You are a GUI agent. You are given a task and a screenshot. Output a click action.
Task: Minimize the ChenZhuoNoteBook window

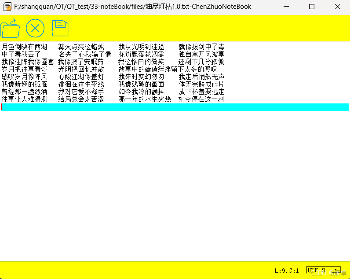286,7
